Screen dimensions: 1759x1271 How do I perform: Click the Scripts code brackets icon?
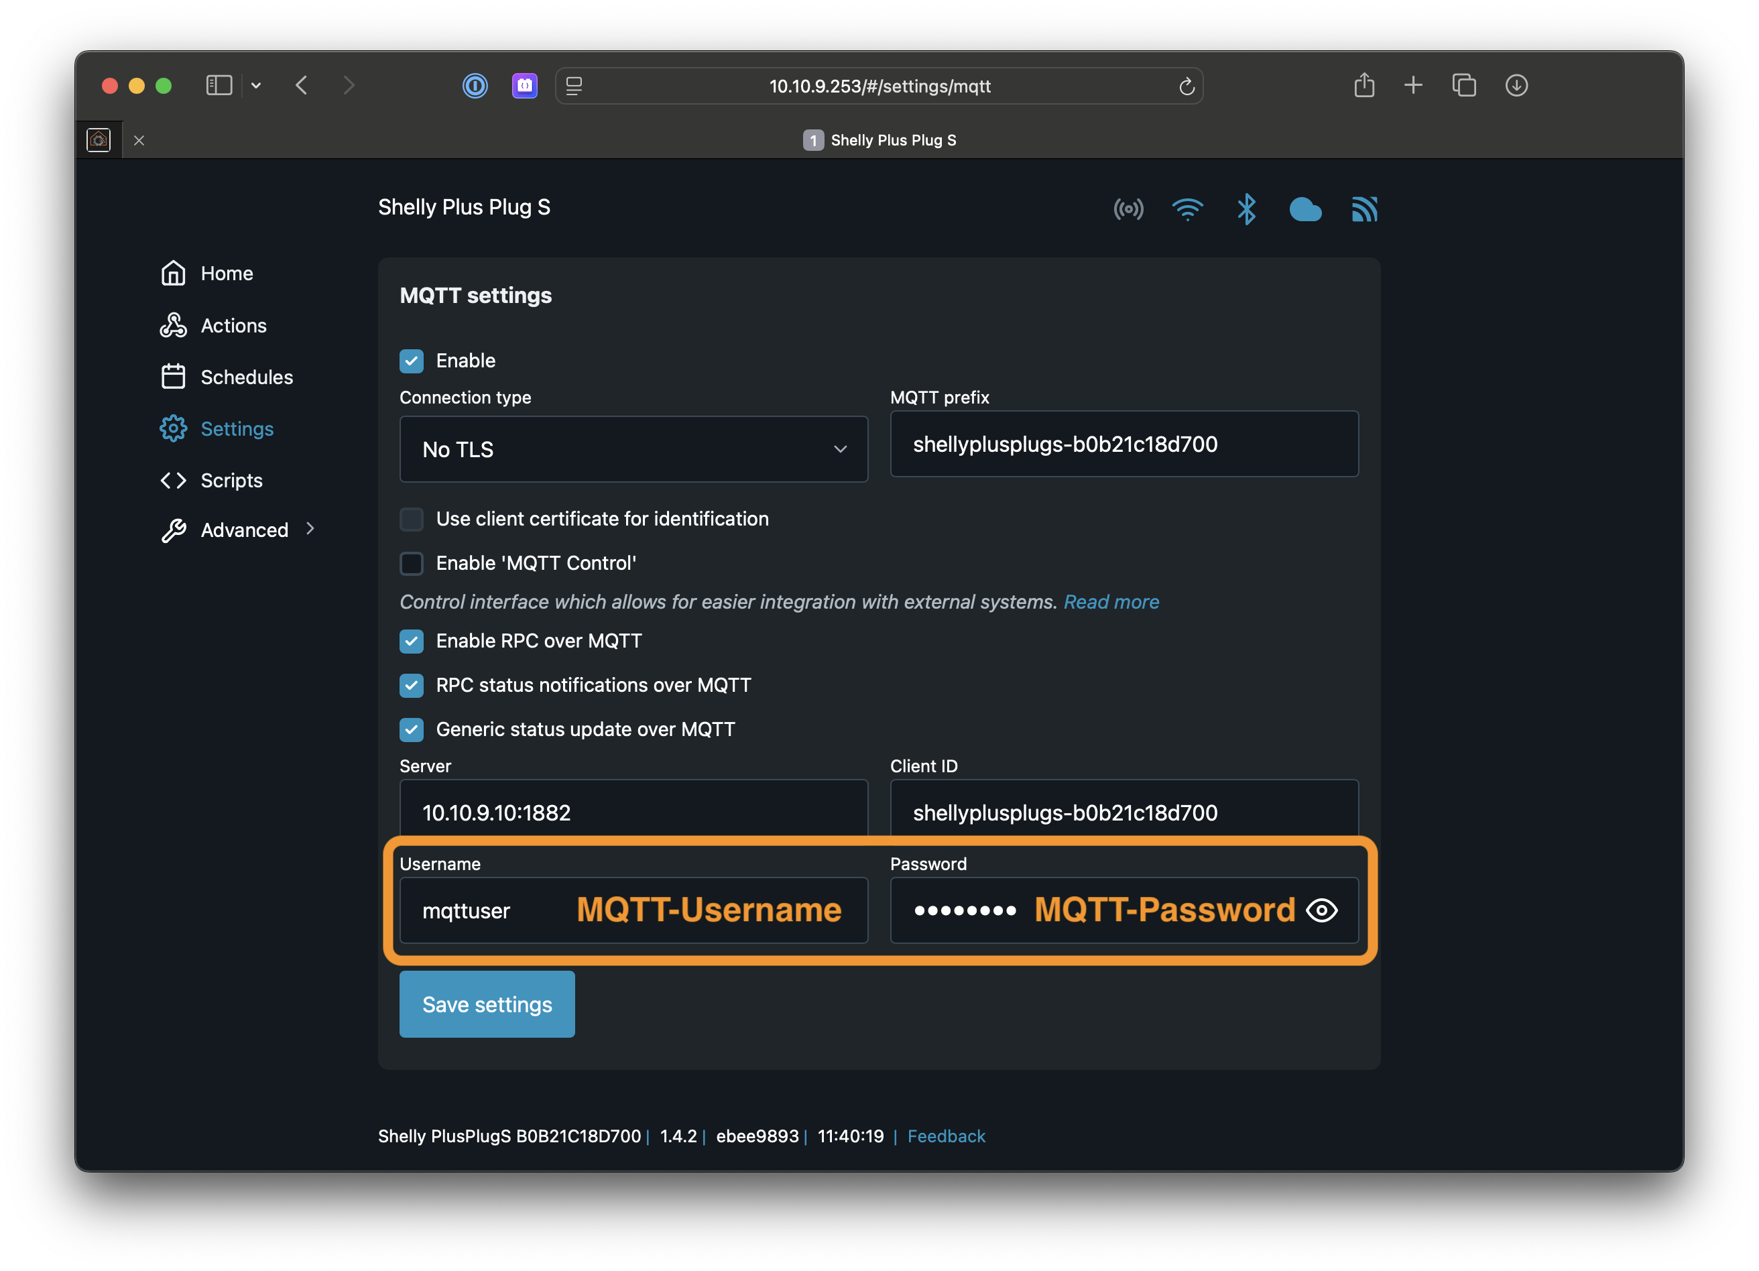[173, 481]
